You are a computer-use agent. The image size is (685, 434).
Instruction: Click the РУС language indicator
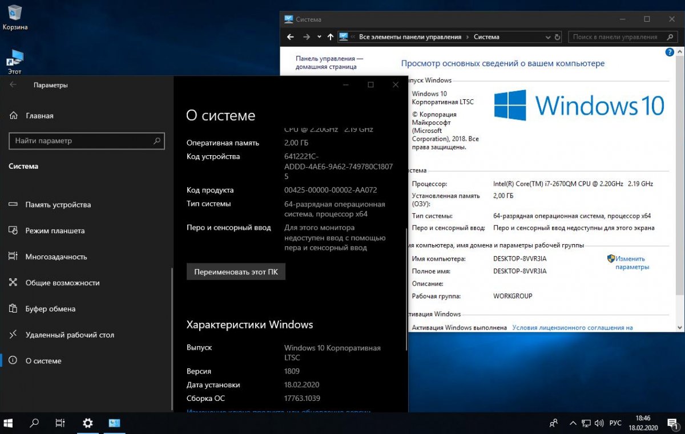click(x=615, y=423)
